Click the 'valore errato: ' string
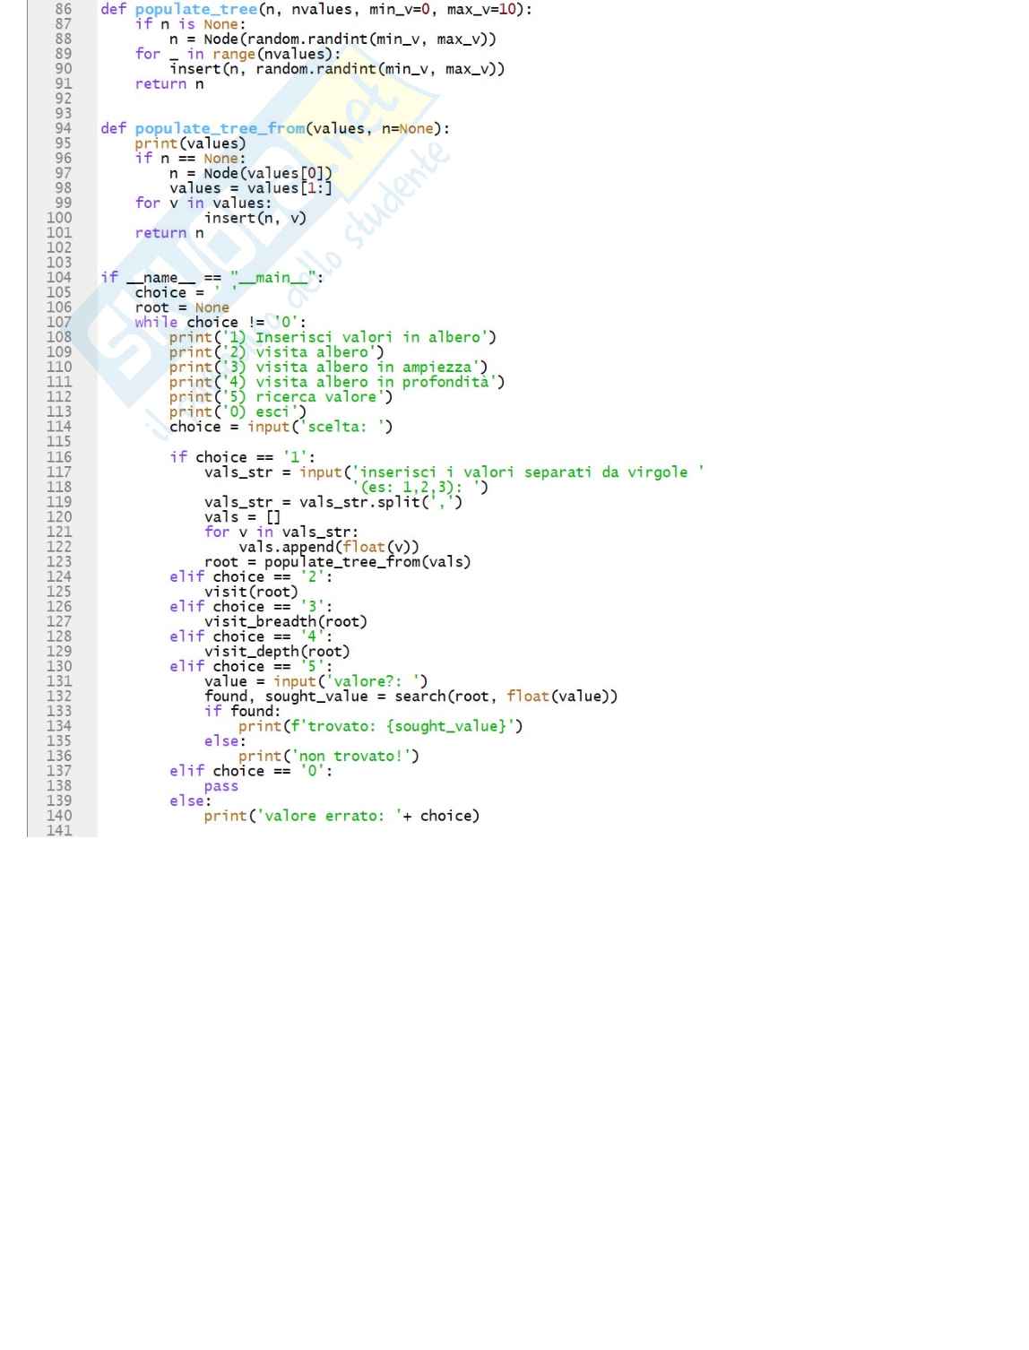 point(329,816)
